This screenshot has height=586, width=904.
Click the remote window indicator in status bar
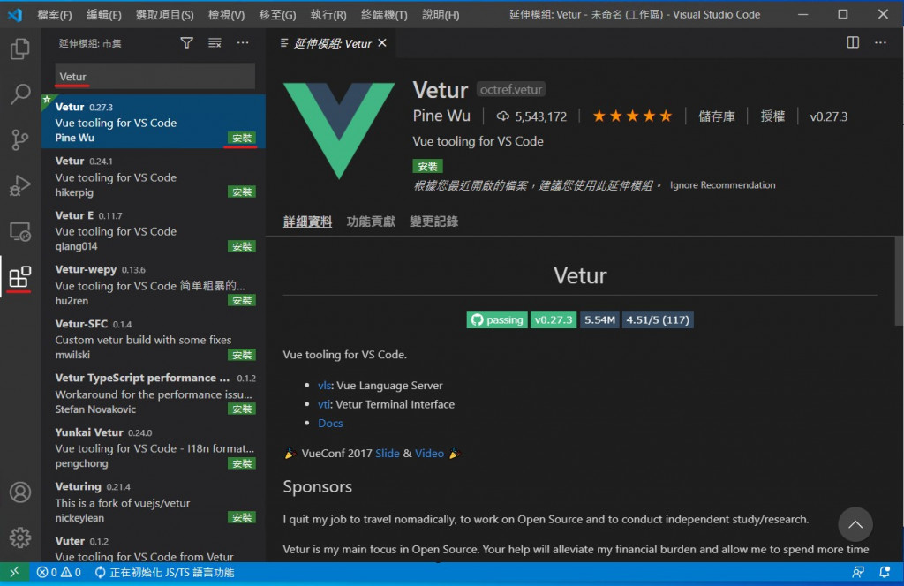(x=14, y=572)
